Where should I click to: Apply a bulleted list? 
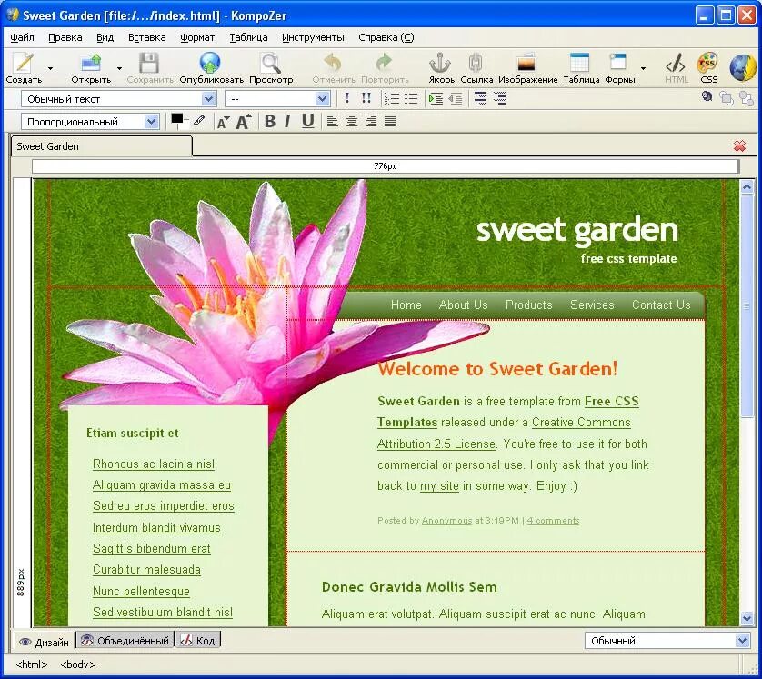pos(411,98)
